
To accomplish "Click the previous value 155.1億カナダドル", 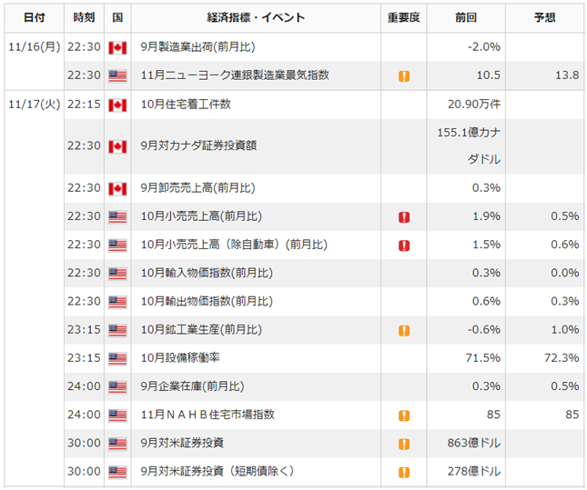I will [469, 145].
